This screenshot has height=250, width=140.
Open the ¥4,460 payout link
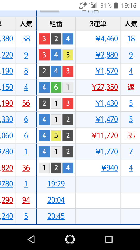click(107, 39)
